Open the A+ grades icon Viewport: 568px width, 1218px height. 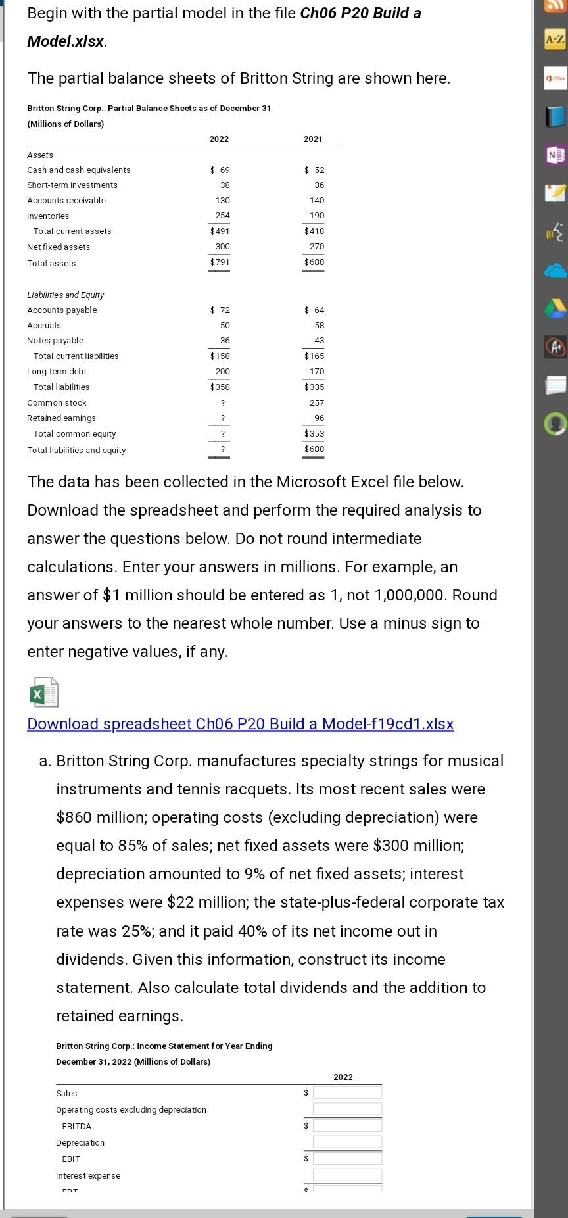556,347
